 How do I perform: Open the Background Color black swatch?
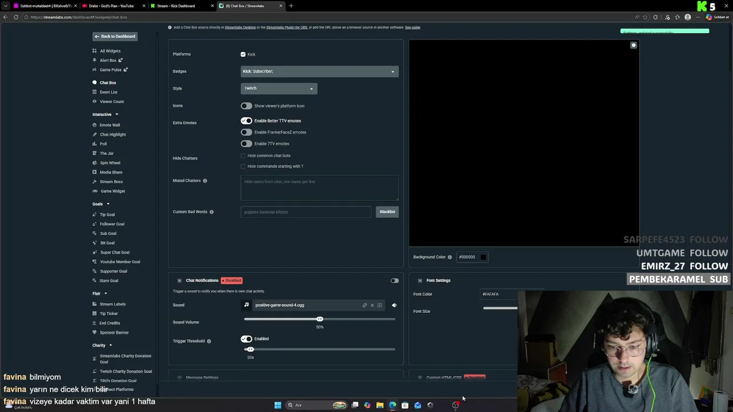click(483, 257)
